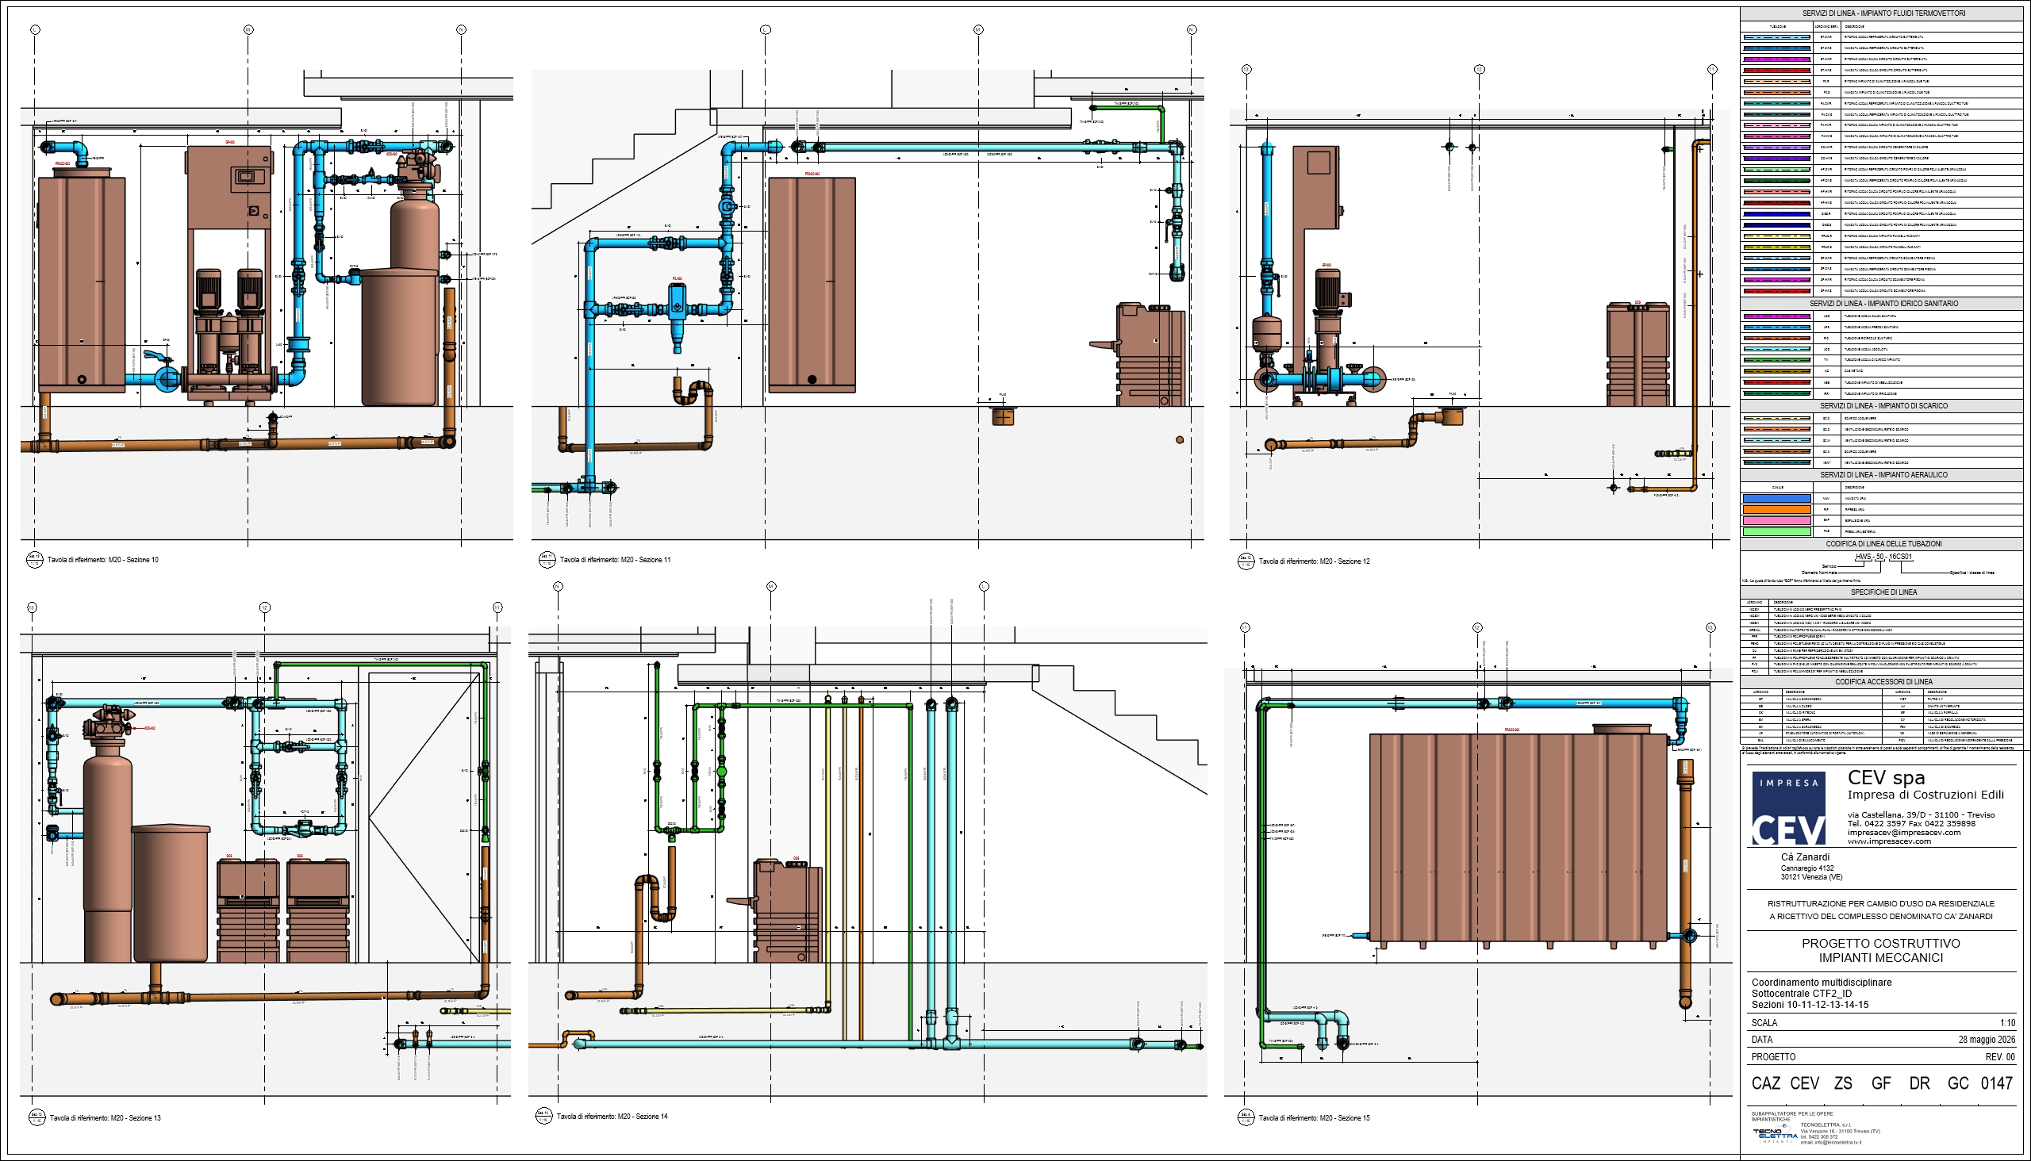Click the Sezione 15 view reference bubble
Screen dimensions: 2031x1161
[1246, 1118]
